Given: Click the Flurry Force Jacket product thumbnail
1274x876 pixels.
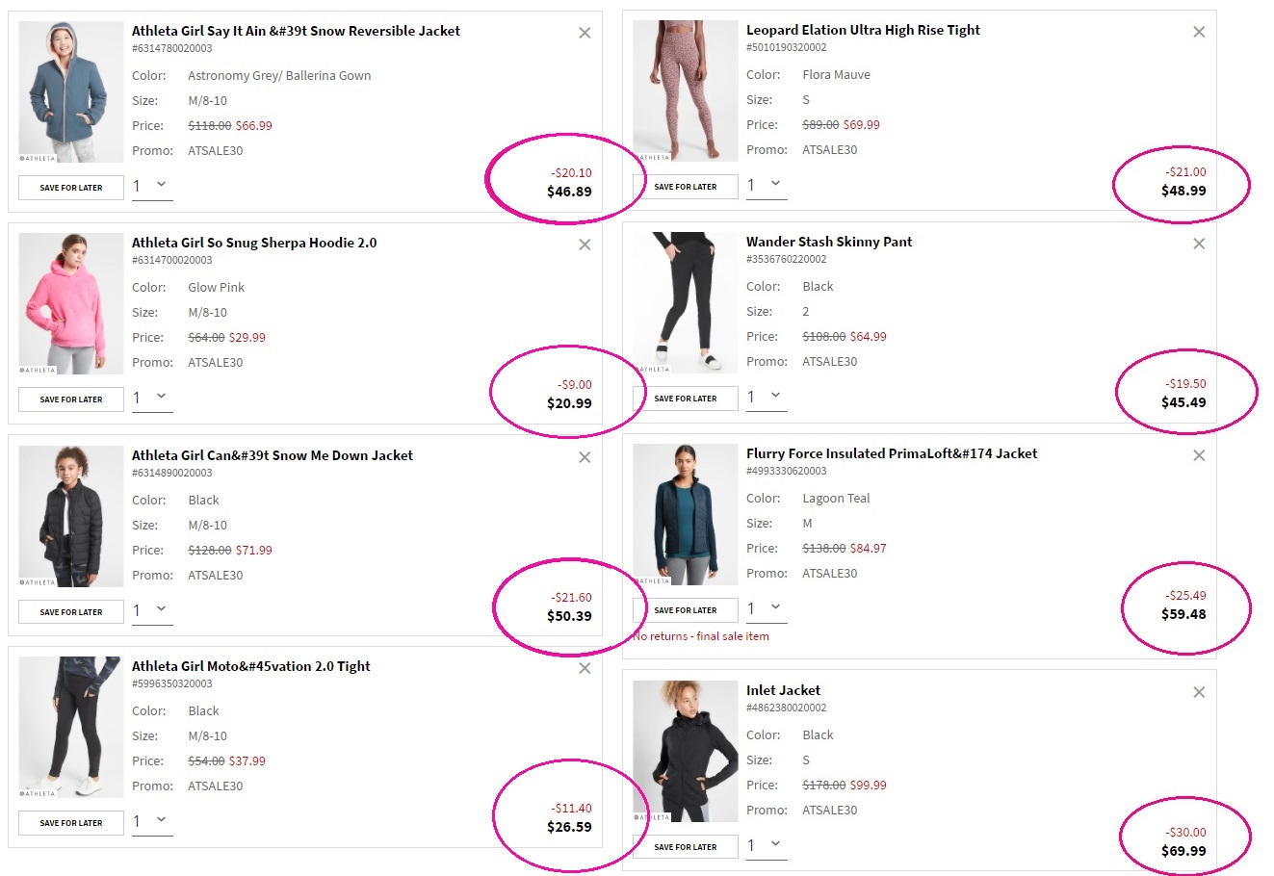Looking at the screenshot, I should click(686, 515).
